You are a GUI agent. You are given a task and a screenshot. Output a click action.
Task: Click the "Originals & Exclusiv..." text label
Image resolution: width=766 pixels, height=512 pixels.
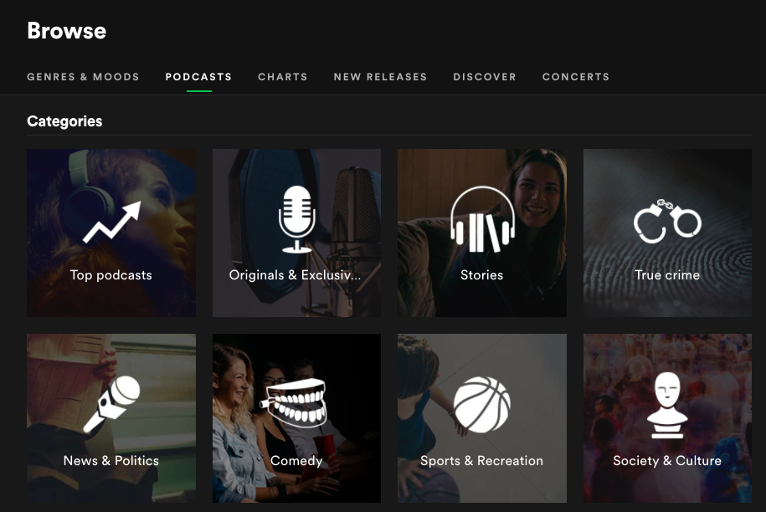click(296, 275)
